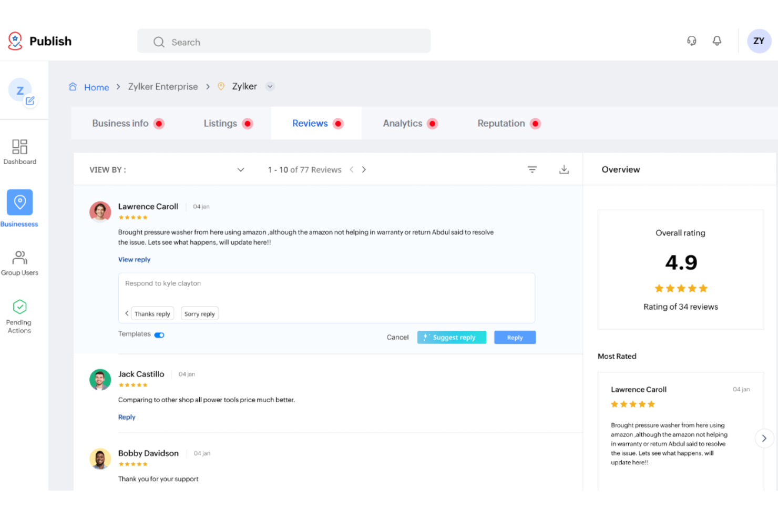Go to next reviews page with right chevron
778x519 pixels.
364,169
